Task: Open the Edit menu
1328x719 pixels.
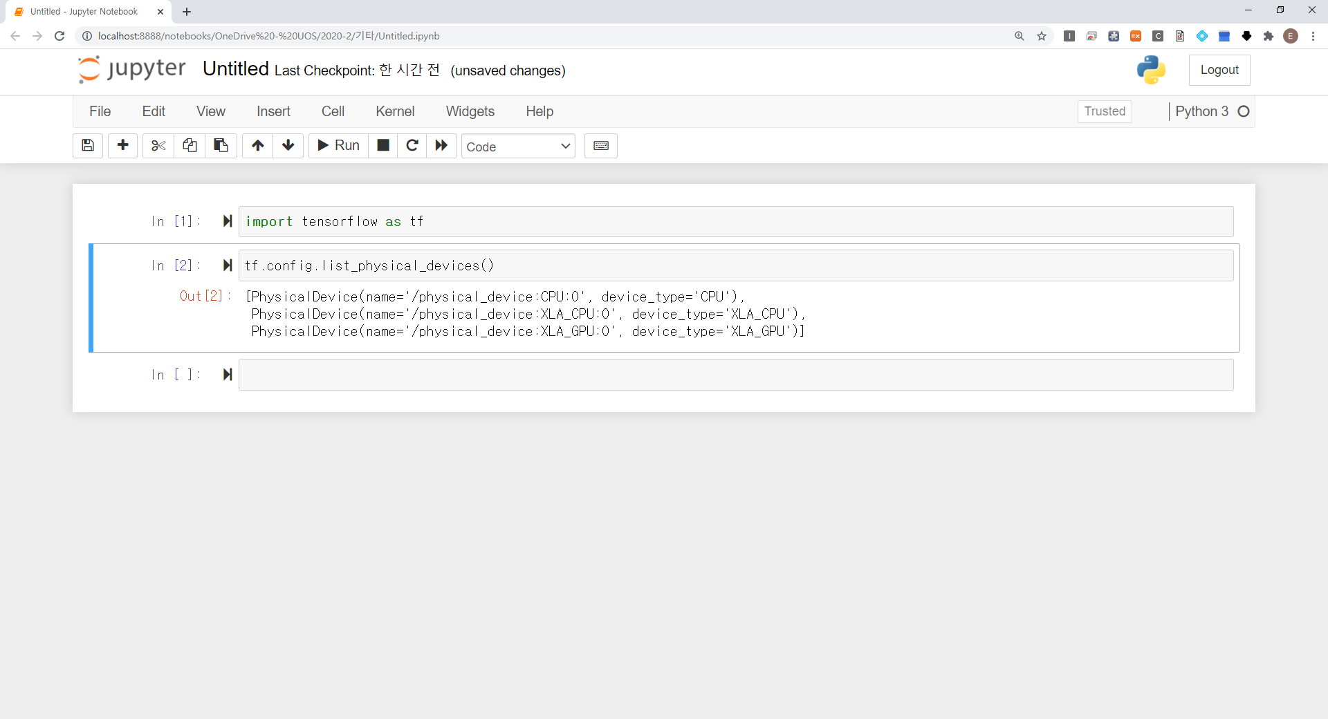Action: click(154, 111)
